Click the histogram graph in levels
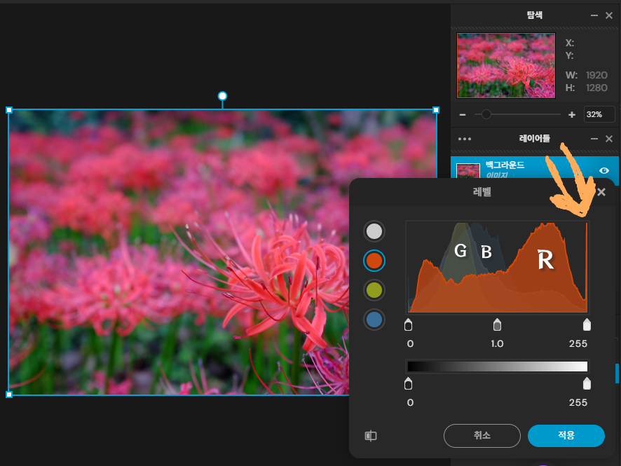 point(498,267)
